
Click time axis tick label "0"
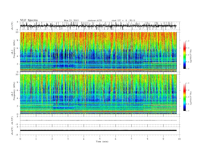[20, 139]
